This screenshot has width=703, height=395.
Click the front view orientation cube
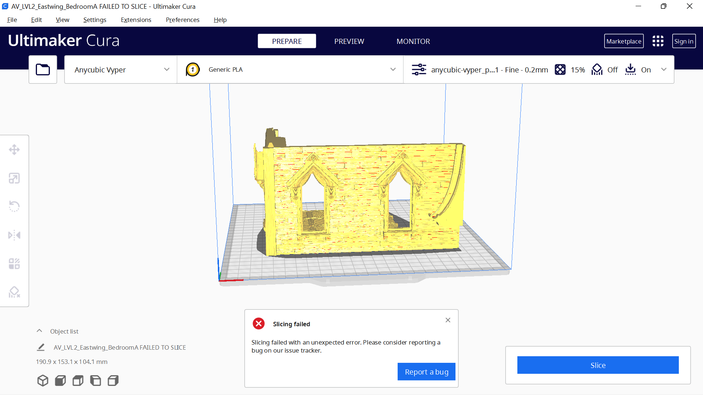coord(60,380)
